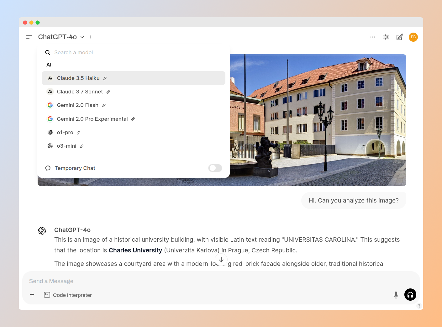Choose Claude 3.7 Sonnet model

coord(134,92)
